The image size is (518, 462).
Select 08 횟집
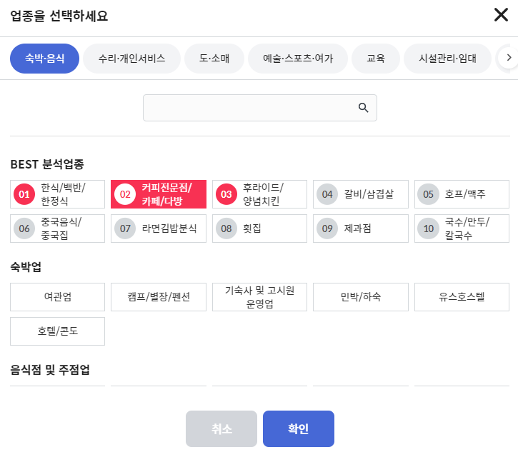click(259, 229)
